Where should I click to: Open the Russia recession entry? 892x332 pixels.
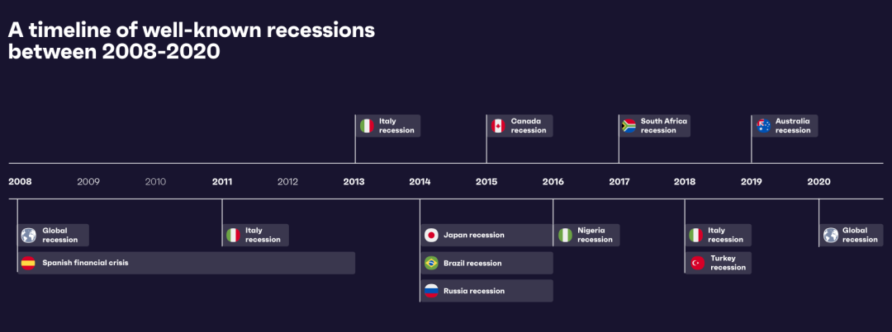[x=486, y=291]
